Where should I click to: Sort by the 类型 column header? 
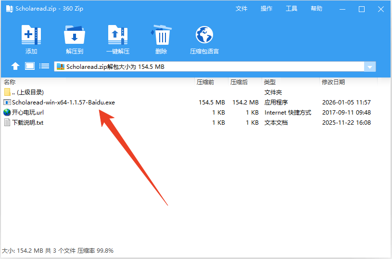270,82
